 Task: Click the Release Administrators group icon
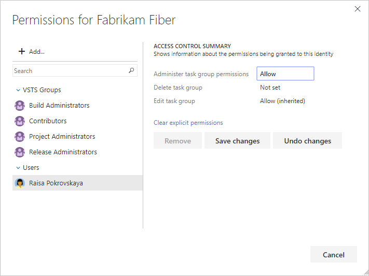tap(20, 152)
